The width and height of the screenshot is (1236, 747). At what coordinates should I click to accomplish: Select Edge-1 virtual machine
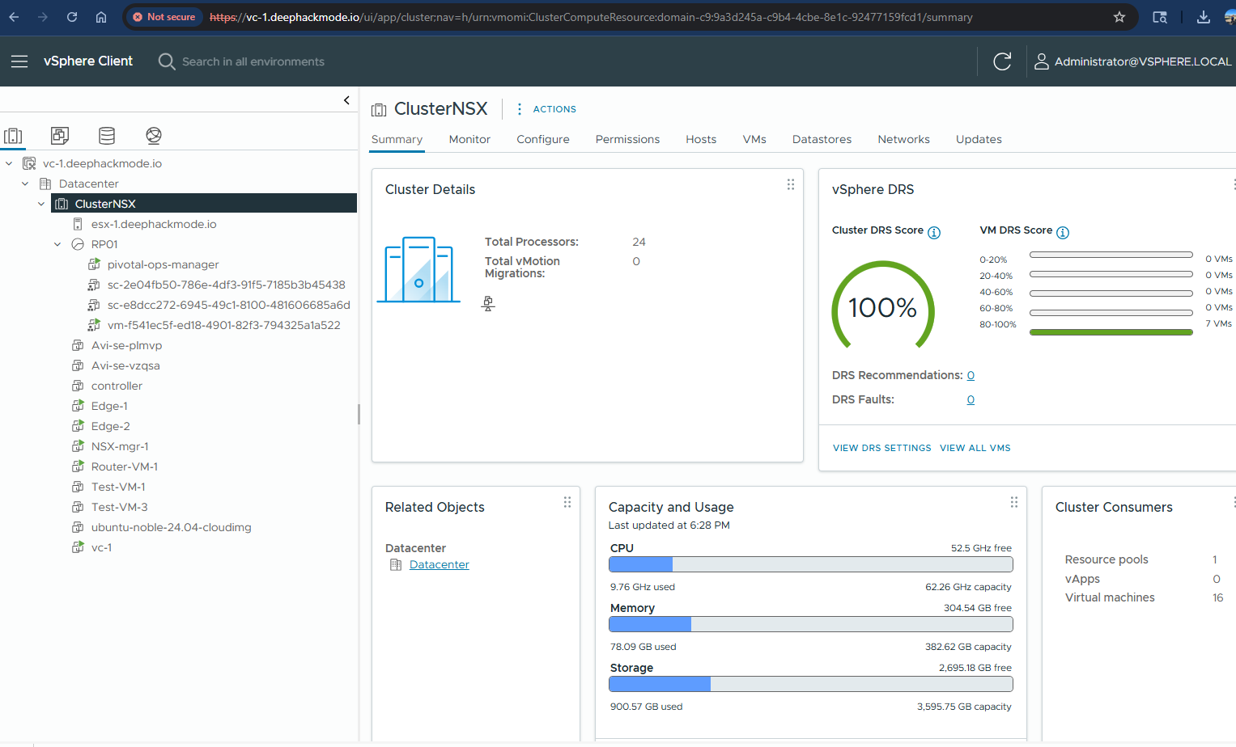click(x=109, y=406)
